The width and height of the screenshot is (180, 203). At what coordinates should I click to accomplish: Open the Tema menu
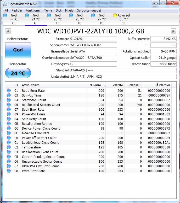click(48, 10)
